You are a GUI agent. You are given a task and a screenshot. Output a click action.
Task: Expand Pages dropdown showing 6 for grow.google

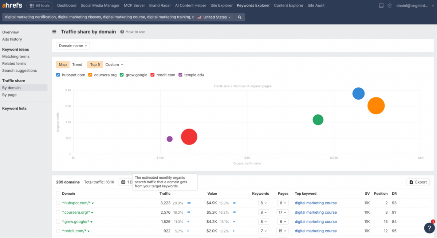[283, 222]
